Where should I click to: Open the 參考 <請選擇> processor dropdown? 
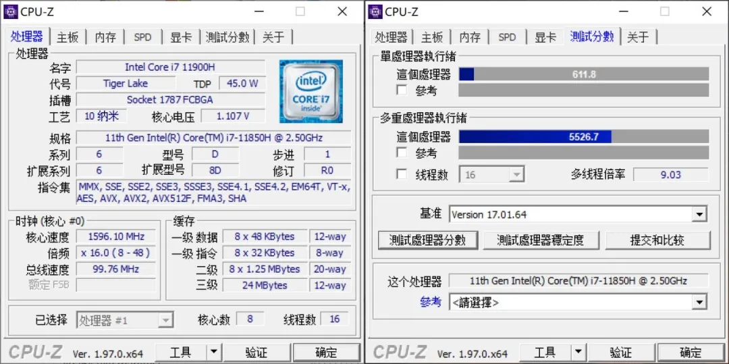click(x=578, y=303)
